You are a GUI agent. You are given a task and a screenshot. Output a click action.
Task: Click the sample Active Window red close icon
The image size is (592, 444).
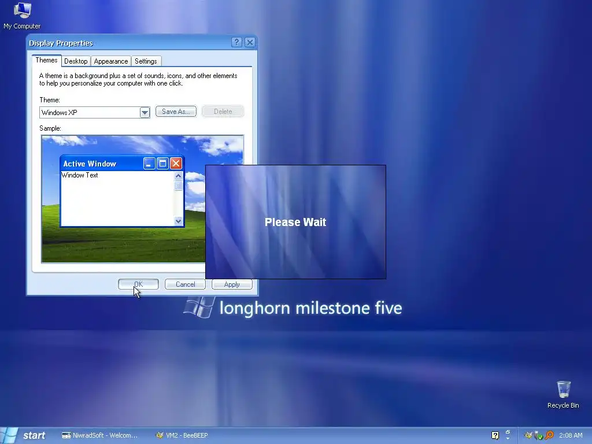click(x=176, y=164)
